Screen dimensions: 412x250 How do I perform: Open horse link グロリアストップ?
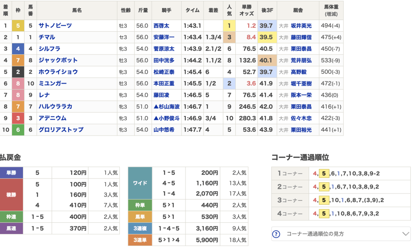tap(61, 130)
